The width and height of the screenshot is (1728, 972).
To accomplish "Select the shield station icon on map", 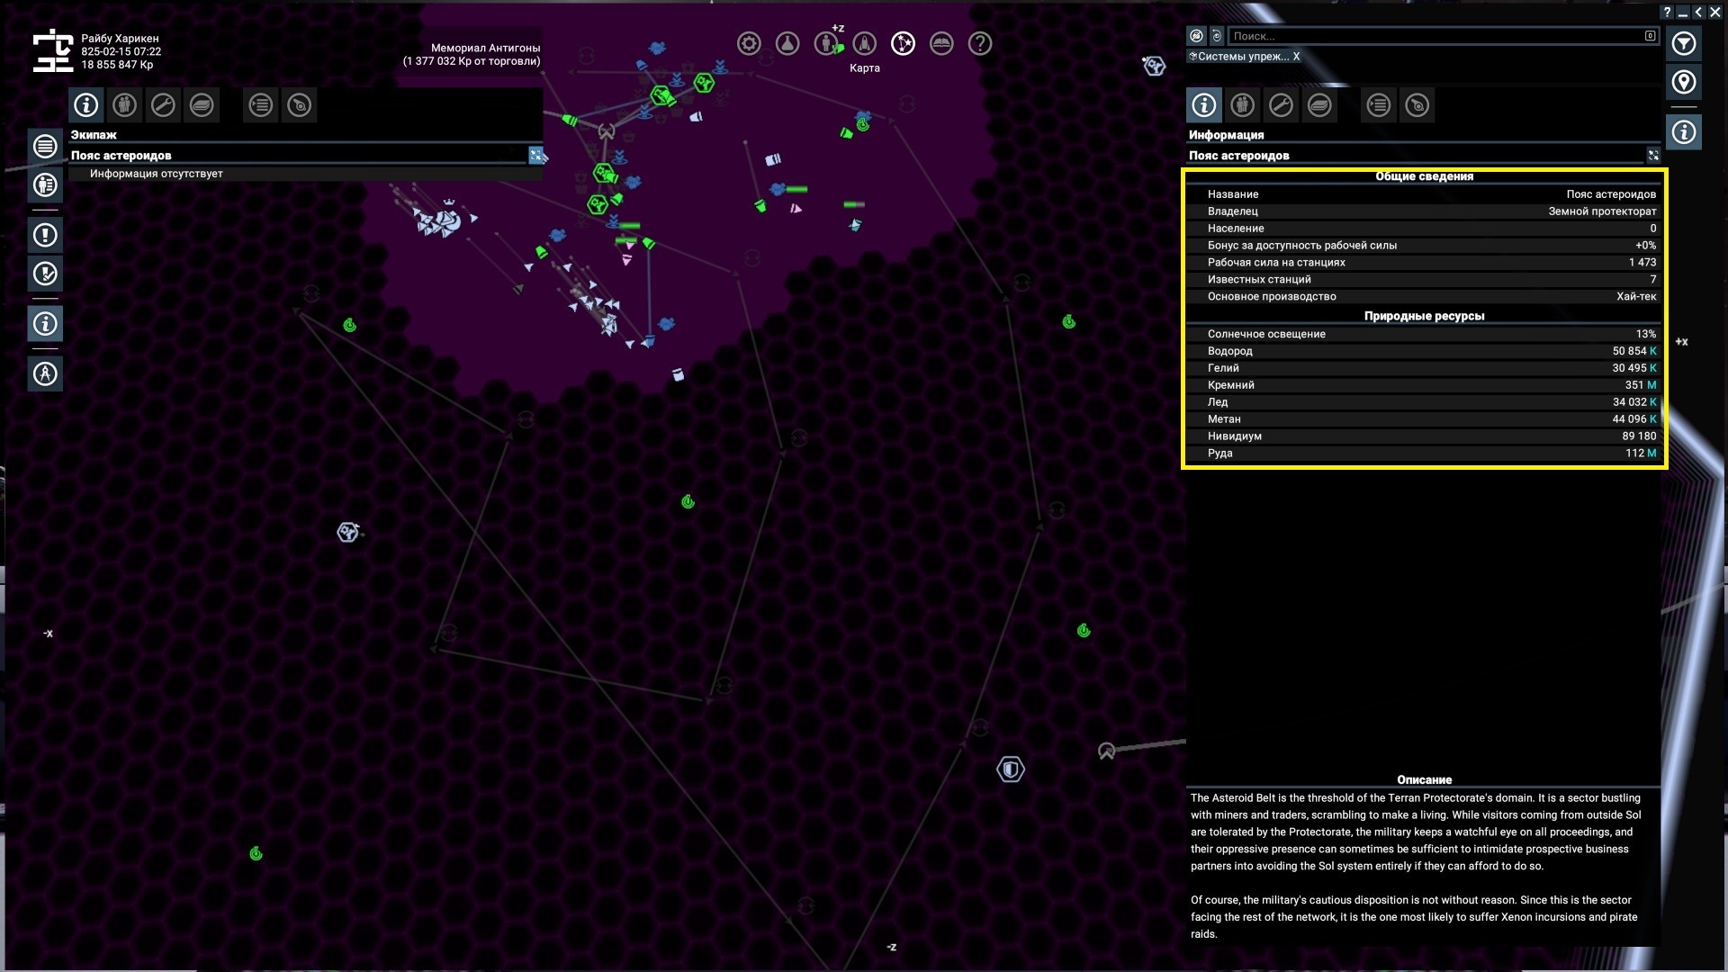I will click(x=1011, y=769).
